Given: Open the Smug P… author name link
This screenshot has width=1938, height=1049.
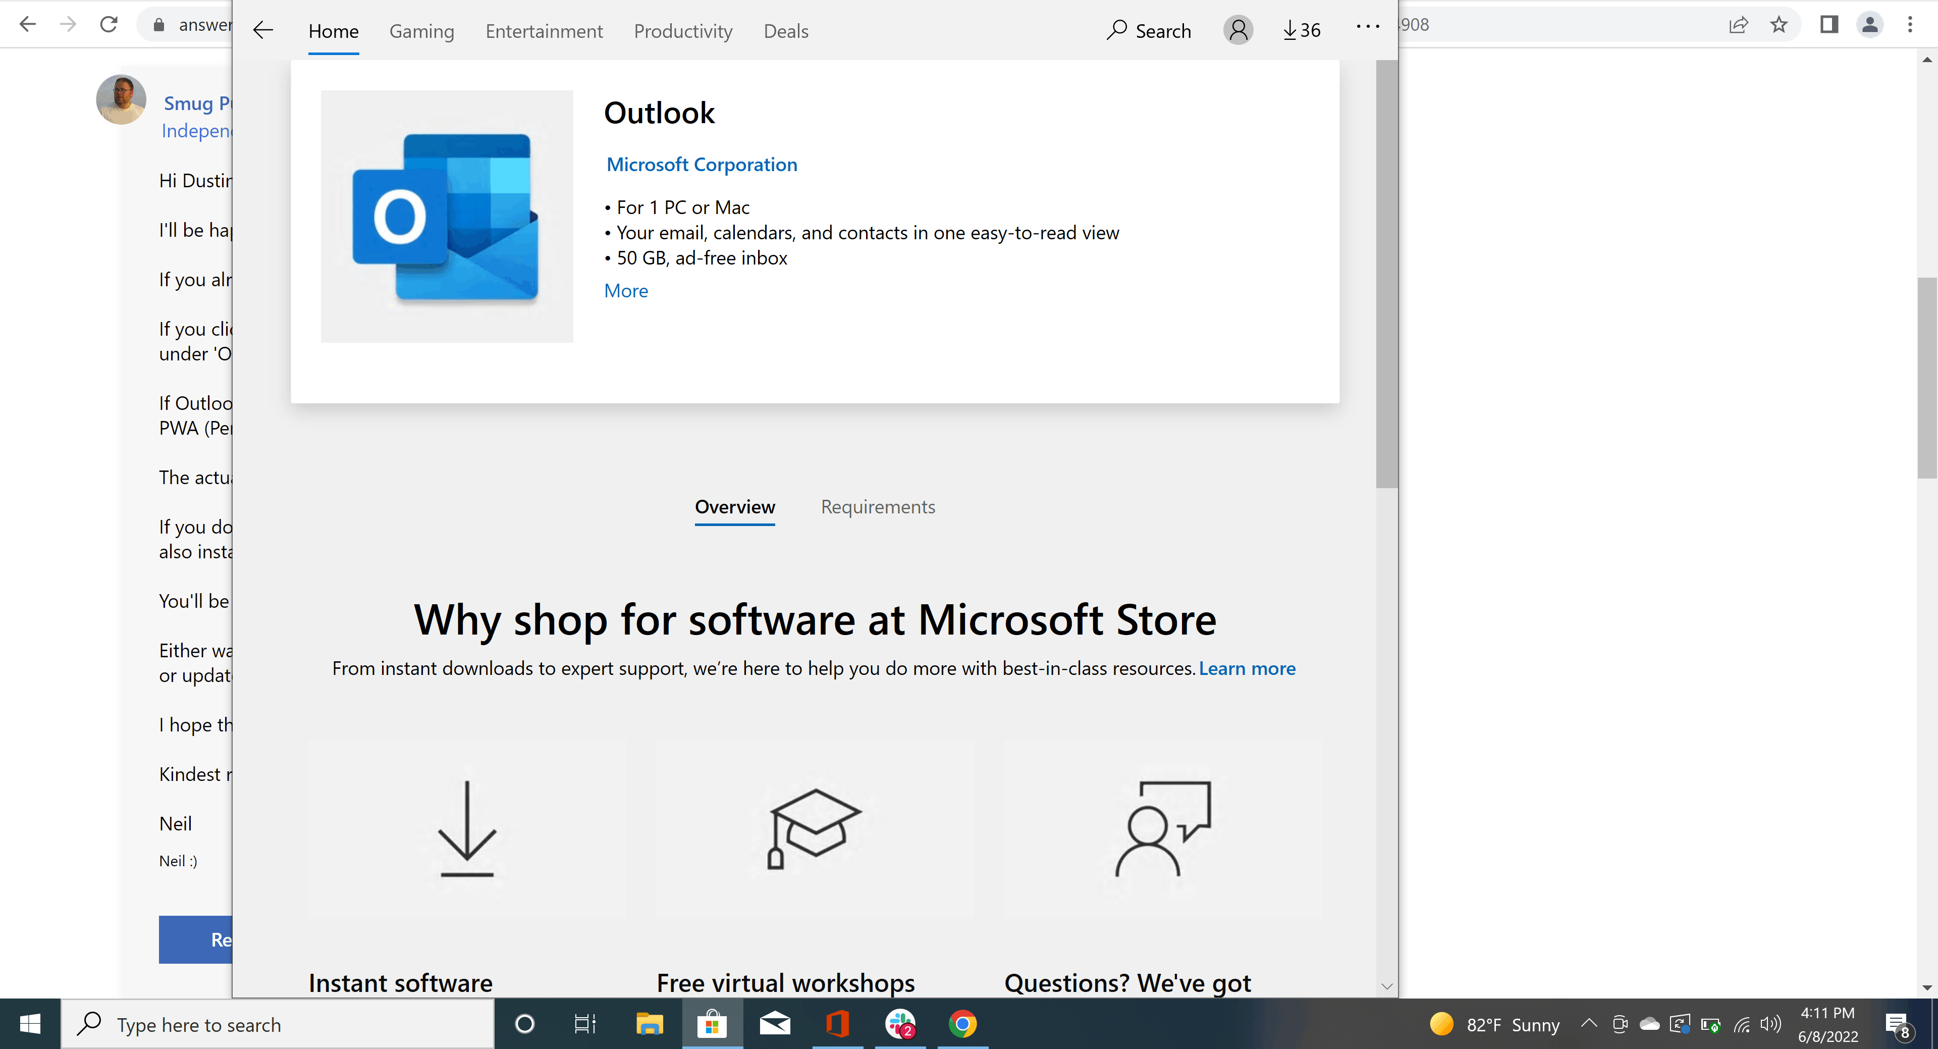Looking at the screenshot, I should click(x=198, y=103).
